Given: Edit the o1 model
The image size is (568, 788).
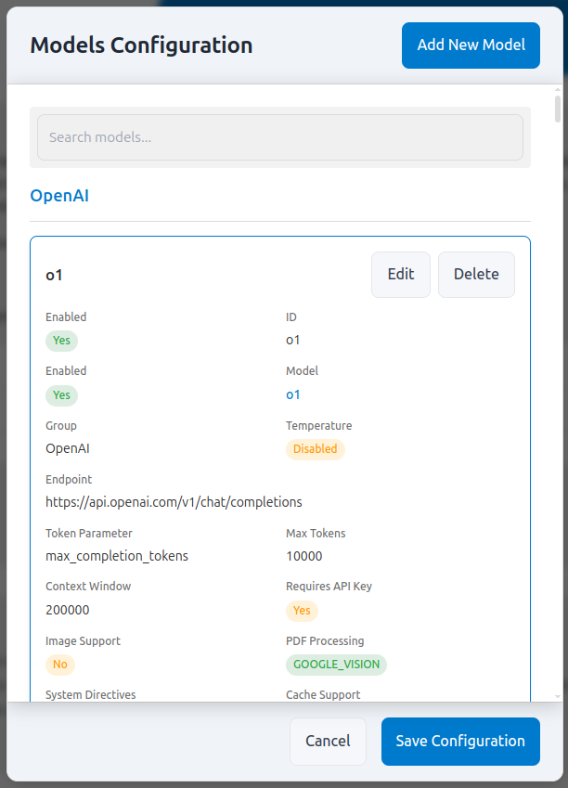Looking at the screenshot, I should point(401,275).
